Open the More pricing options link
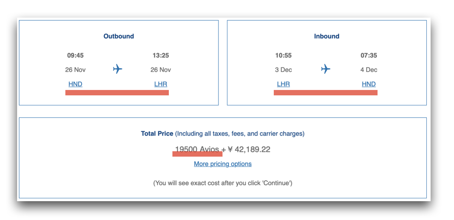454x220 pixels. 223,164
